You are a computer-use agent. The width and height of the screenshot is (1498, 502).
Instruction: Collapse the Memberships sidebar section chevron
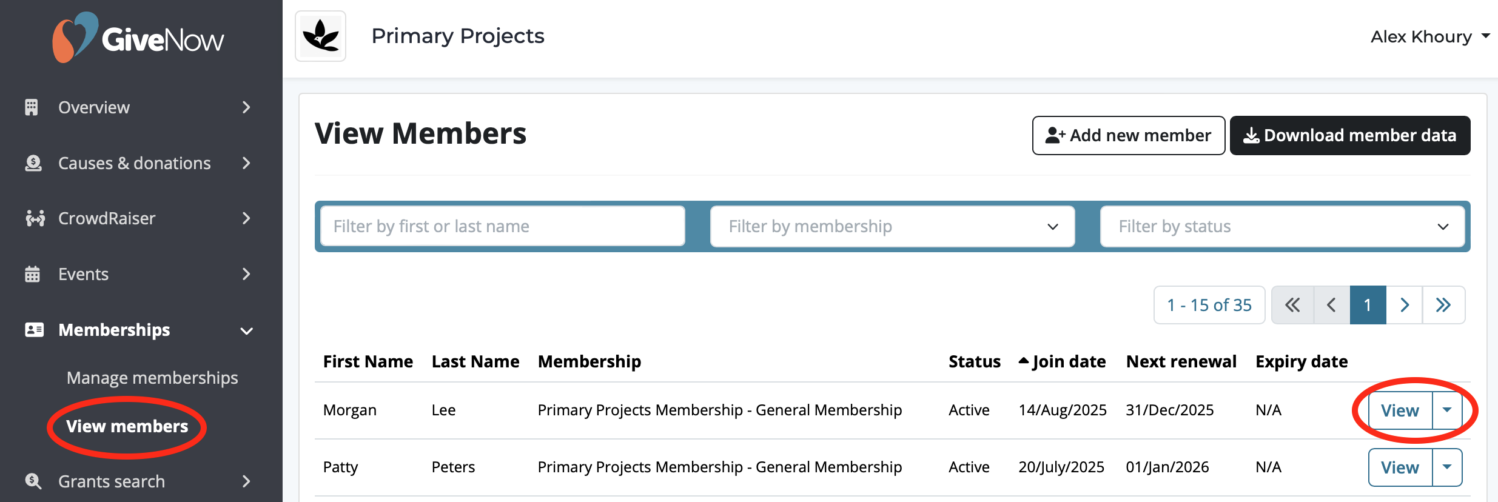pos(246,331)
